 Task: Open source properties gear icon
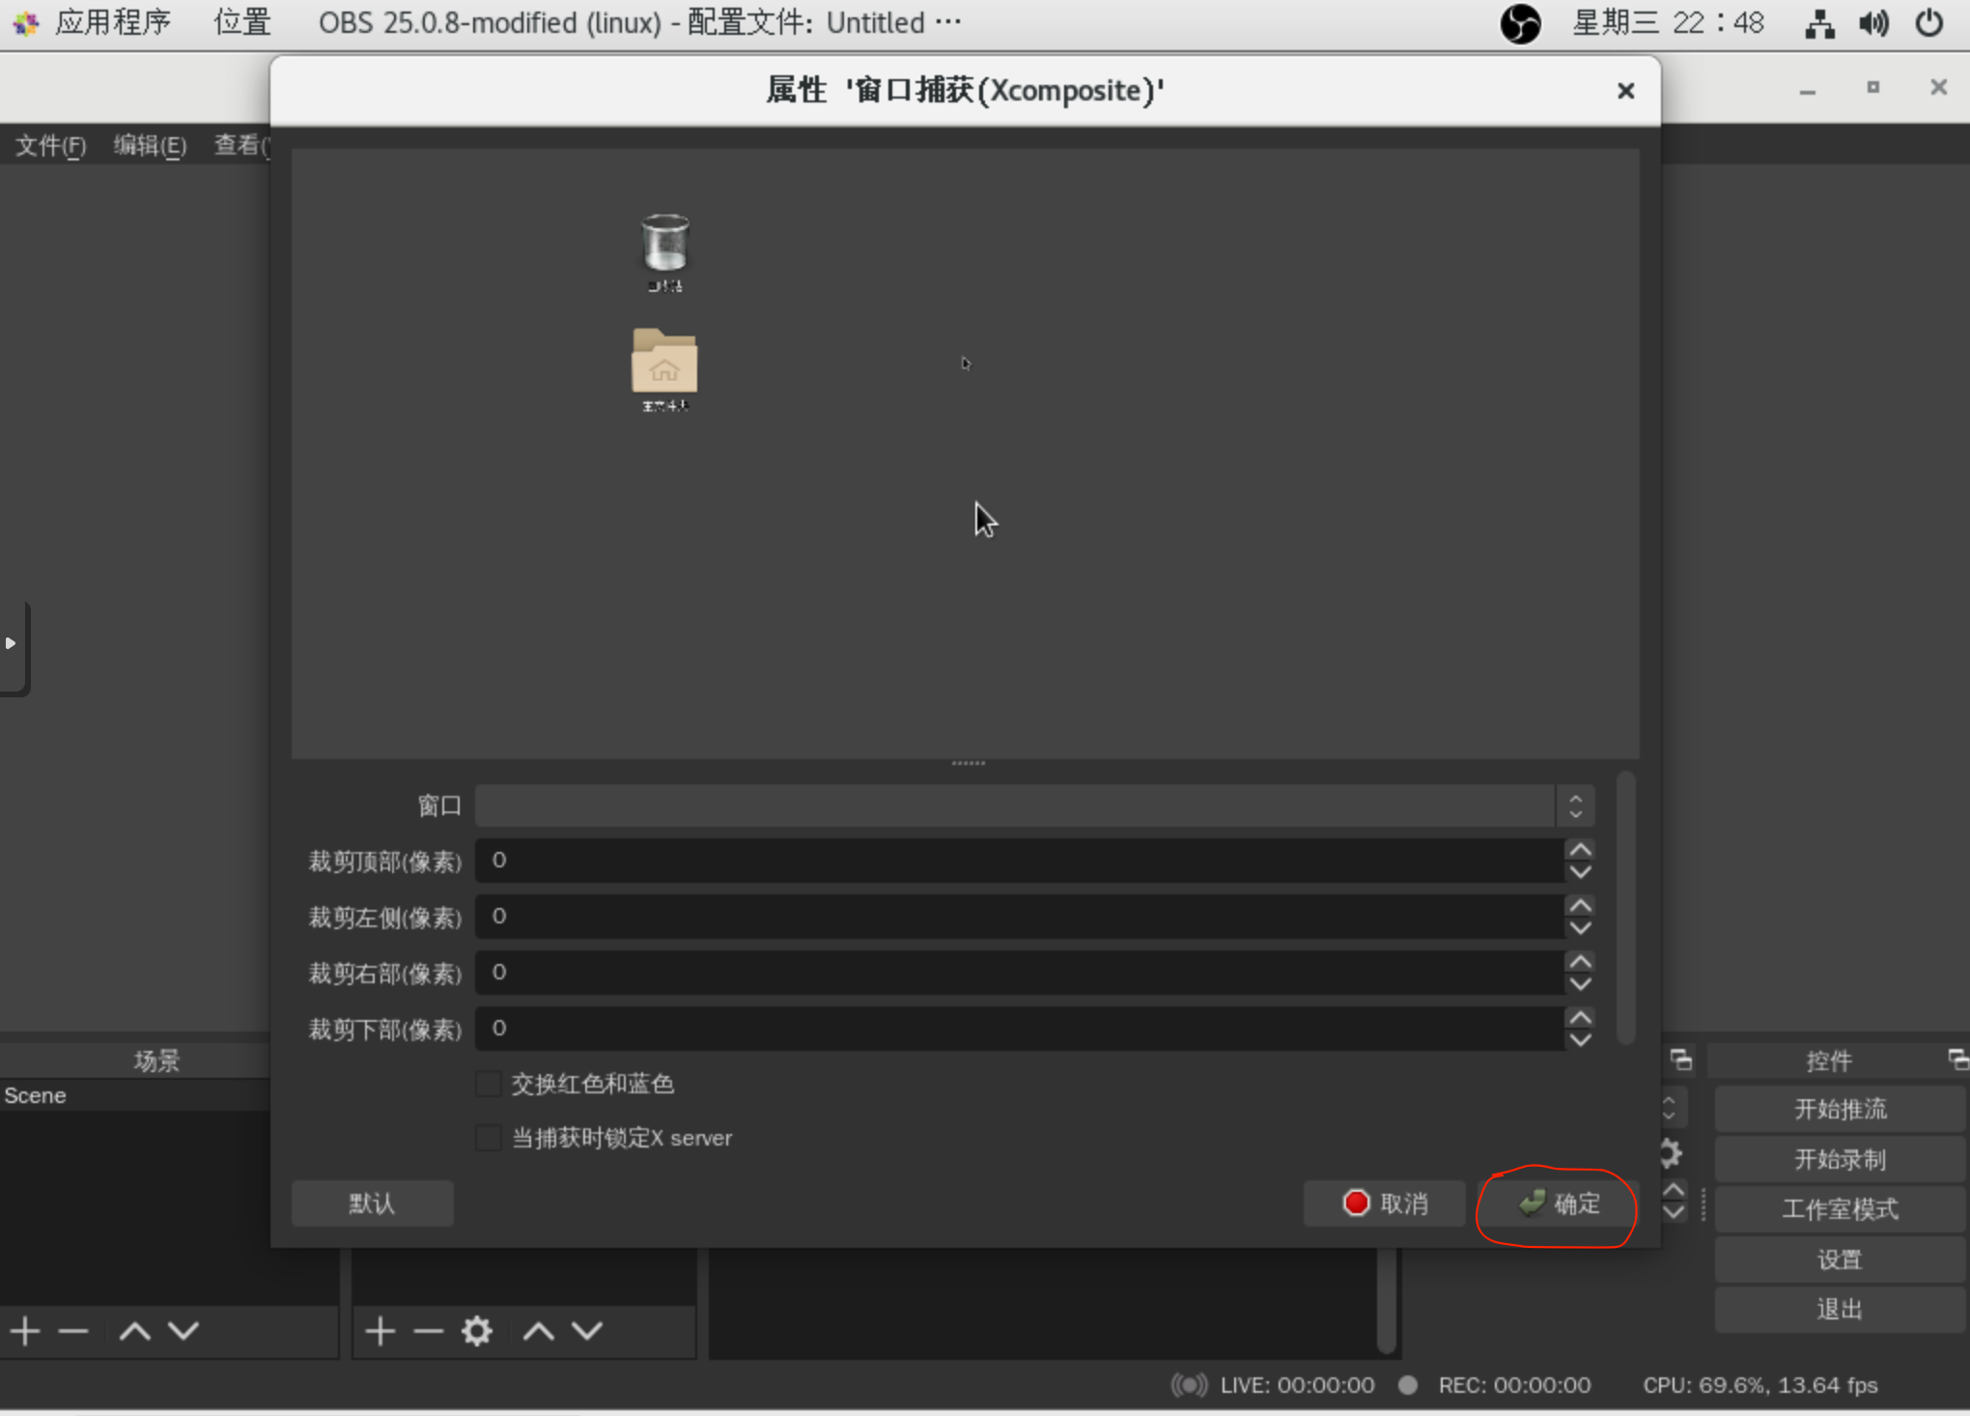tap(477, 1331)
